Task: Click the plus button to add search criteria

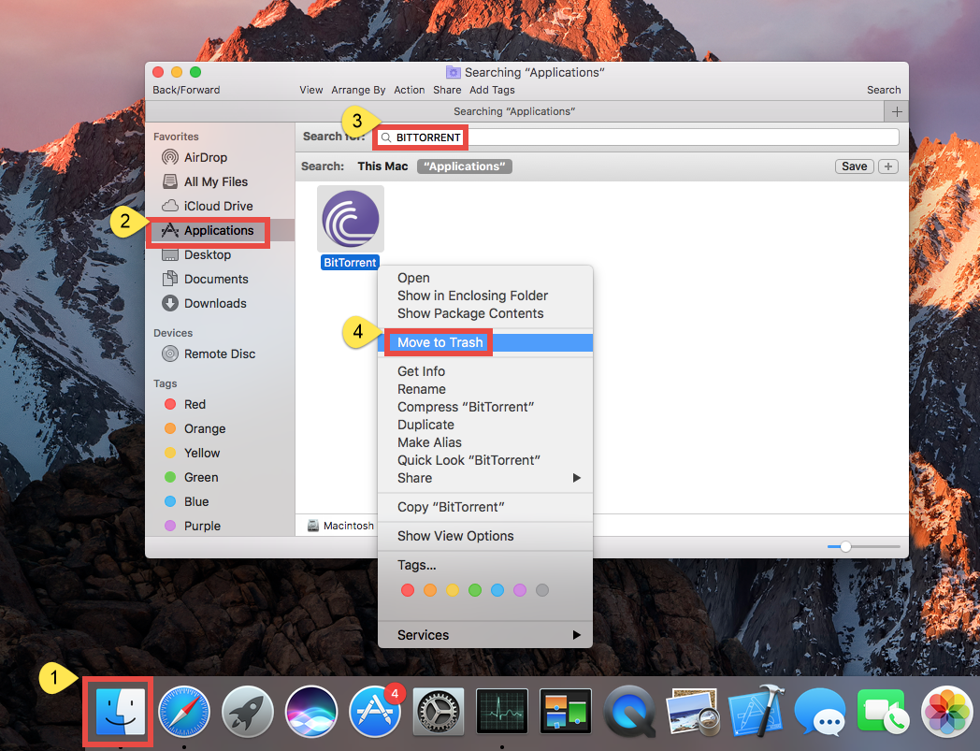Action: pos(886,166)
